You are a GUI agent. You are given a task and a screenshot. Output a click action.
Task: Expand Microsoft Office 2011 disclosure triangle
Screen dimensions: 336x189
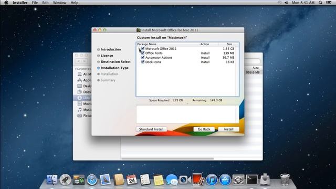(139, 49)
